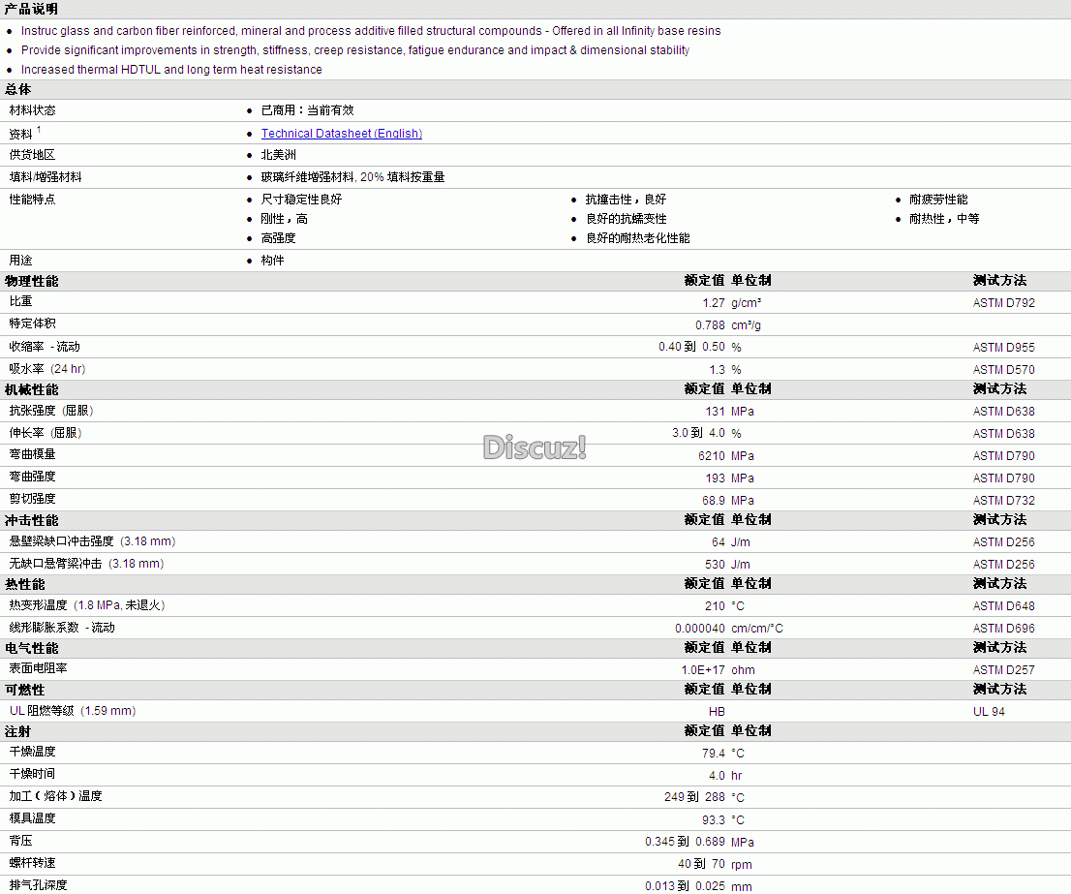
Task: Click the 热性能 section header
Action: (24, 584)
